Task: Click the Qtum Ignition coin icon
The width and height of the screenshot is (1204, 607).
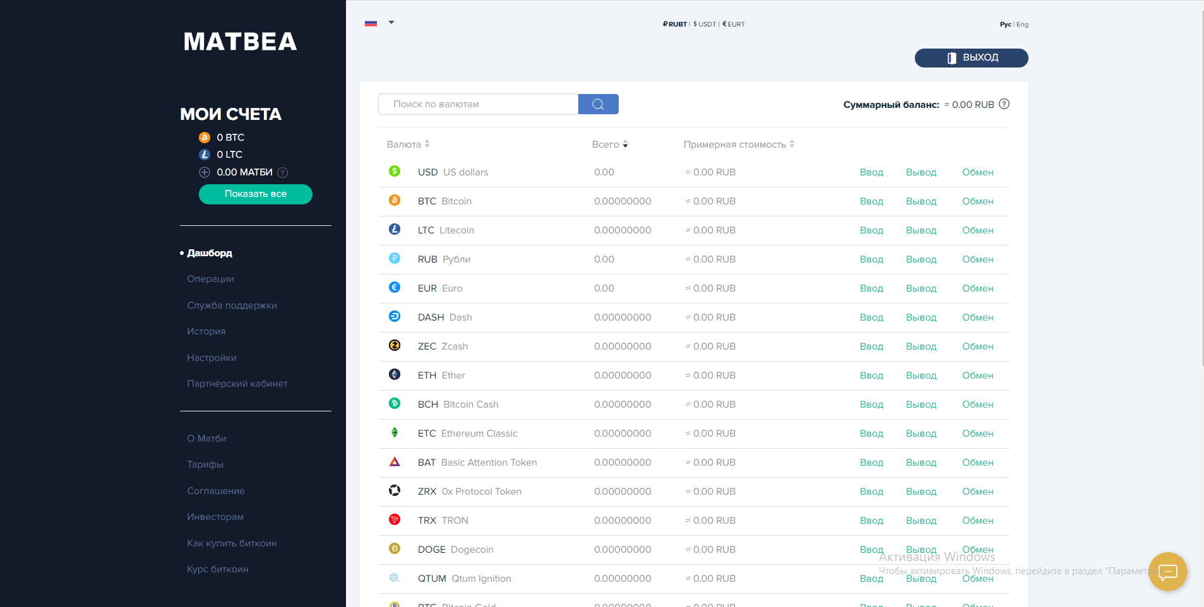Action: coord(395,577)
